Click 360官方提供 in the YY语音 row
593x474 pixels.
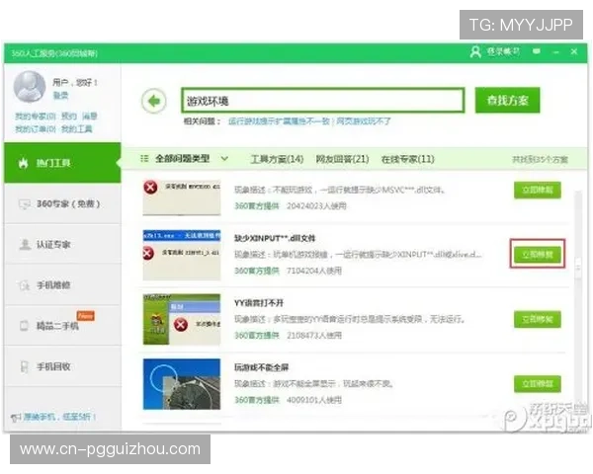click(x=257, y=336)
